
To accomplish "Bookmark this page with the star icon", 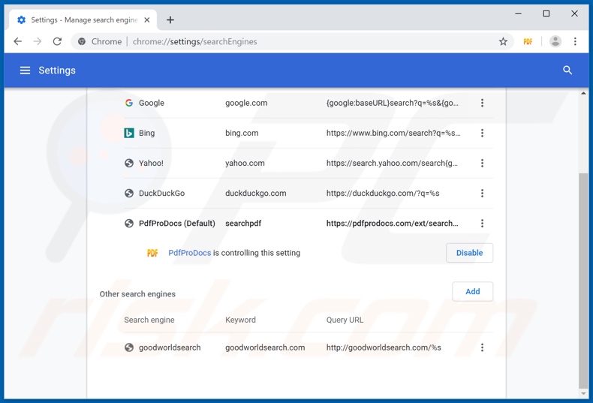I will 503,41.
